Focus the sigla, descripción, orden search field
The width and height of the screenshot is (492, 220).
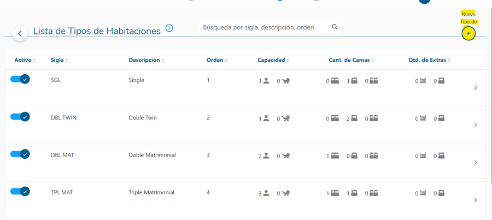[265, 27]
